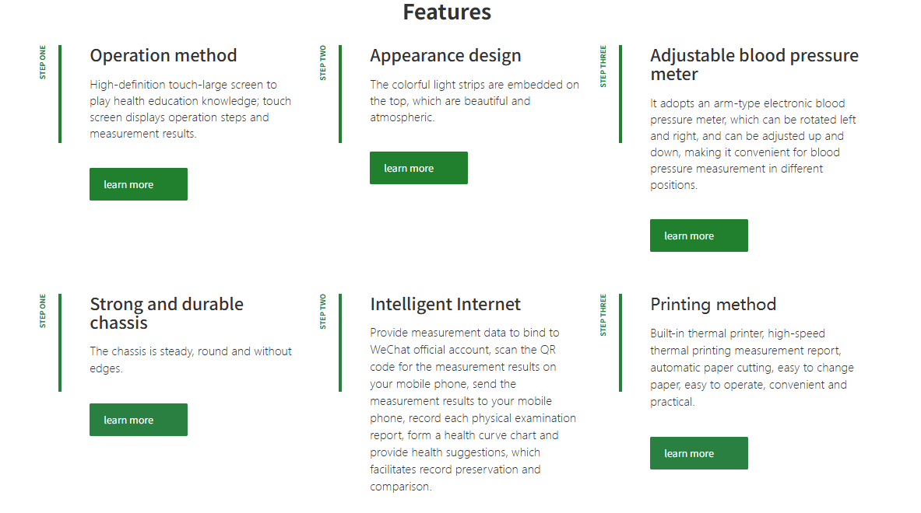Click the Features section heading
Viewport: 921px width, 513px height.
point(447,12)
